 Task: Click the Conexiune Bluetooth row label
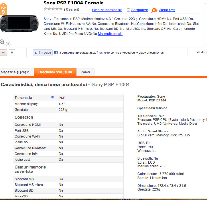pos(30,148)
